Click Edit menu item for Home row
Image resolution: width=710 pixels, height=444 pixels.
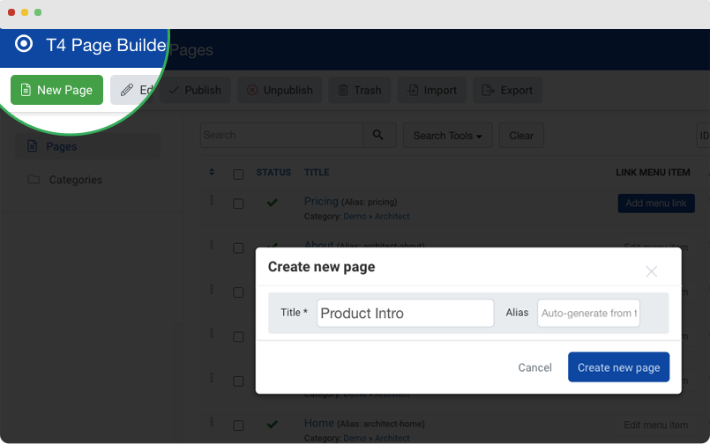coord(655,425)
